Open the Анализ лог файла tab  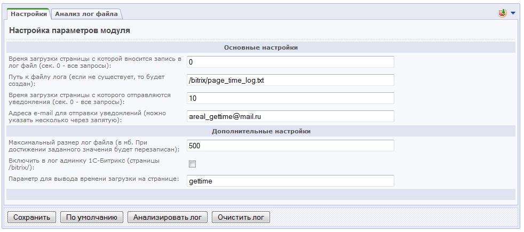pos(86,14)
